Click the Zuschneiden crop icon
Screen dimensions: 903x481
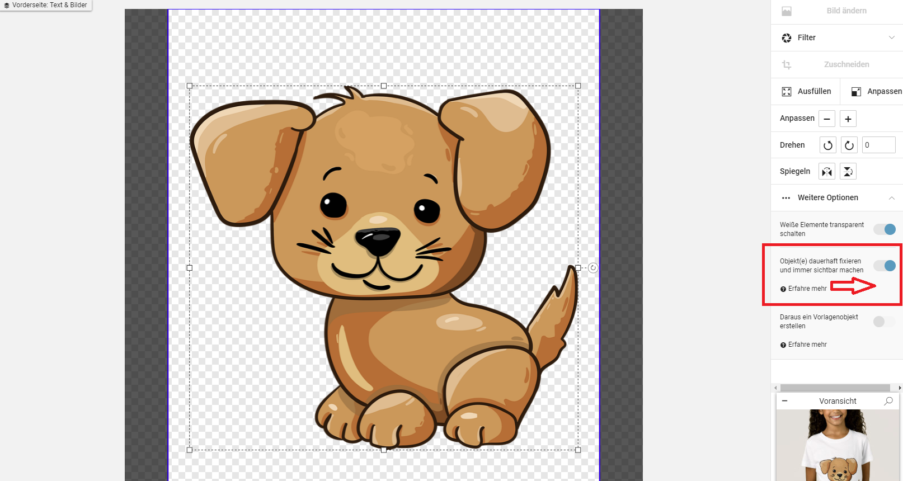tap(787, 64)
